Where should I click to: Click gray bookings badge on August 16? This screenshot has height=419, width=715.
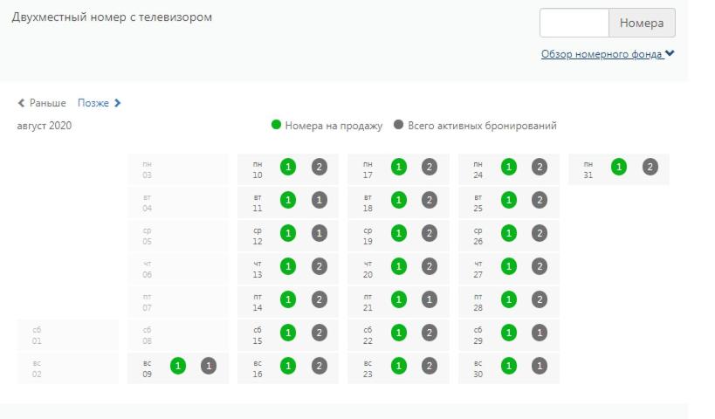[x=320, y=366]
